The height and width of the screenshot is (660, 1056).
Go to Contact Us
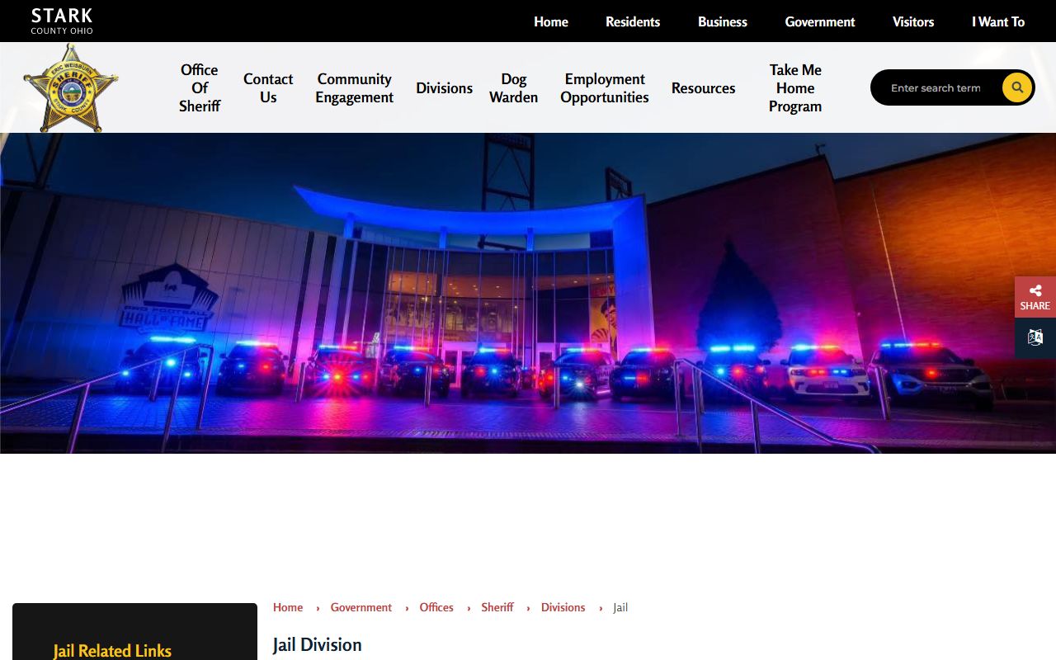(268, 88)
